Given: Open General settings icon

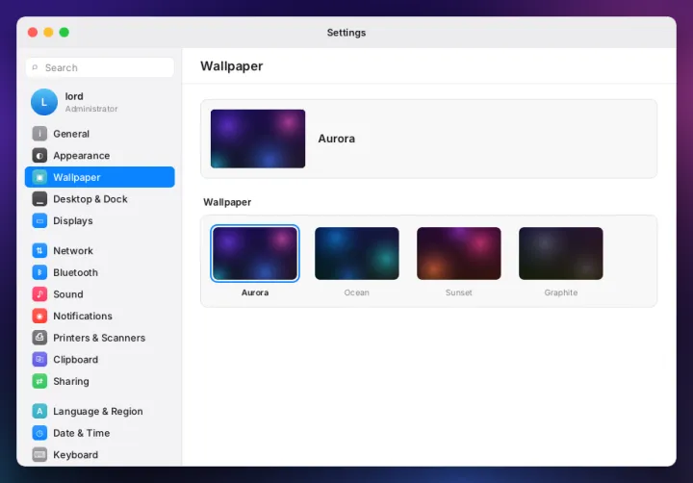Looking at the screenshot, I should click(x=39, y=134).
